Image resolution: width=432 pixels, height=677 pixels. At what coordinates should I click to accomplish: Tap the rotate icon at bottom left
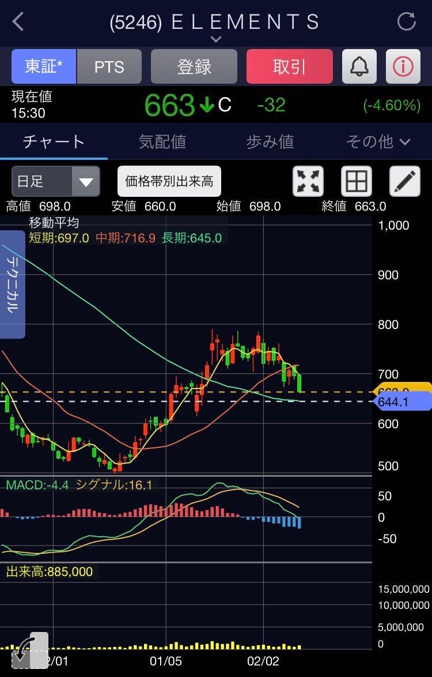point(29,651)
